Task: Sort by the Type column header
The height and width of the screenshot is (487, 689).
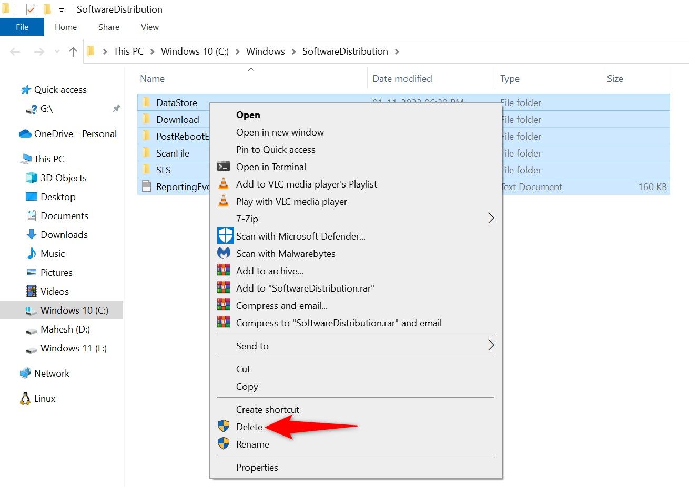Action: [x=510, y=79]
